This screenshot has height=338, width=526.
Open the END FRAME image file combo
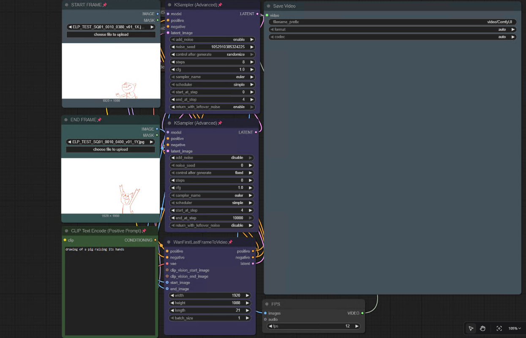pyautogui.click(x=111, y=142)
